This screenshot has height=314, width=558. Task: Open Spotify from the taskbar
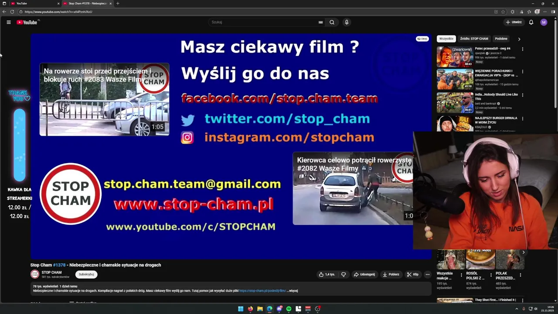coord(289,309)
